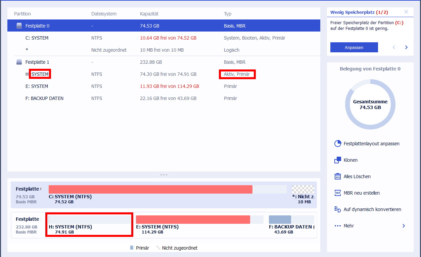Select the Festplatte 0 row
The width and height of the screenshot is (421, 257).
[x=164, y=26]
